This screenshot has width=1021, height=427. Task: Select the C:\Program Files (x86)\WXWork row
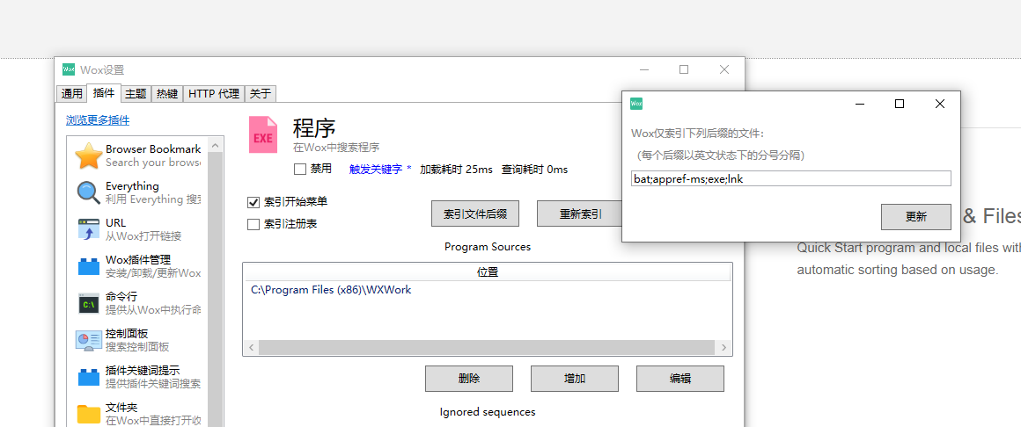click(331, 290)
